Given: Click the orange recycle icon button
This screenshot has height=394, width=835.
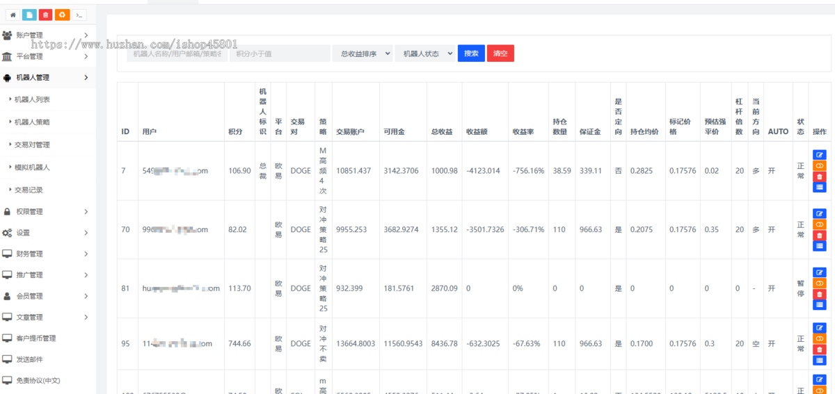Looking at the screenshot, I should click(63, 15).
